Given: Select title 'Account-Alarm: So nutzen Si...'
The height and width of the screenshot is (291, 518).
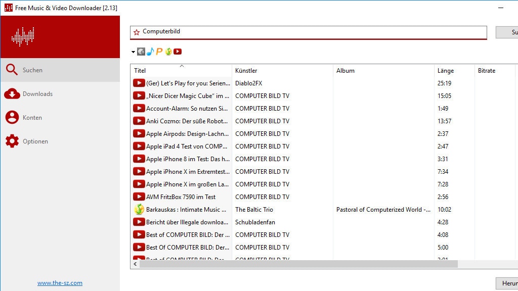Looking at the screenshot, I should [x=187, y=109].
